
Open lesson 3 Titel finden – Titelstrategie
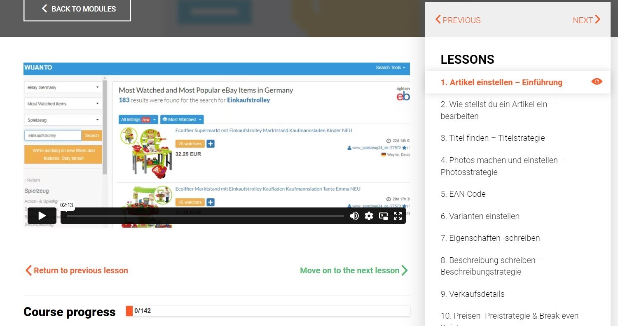(493, 138)
